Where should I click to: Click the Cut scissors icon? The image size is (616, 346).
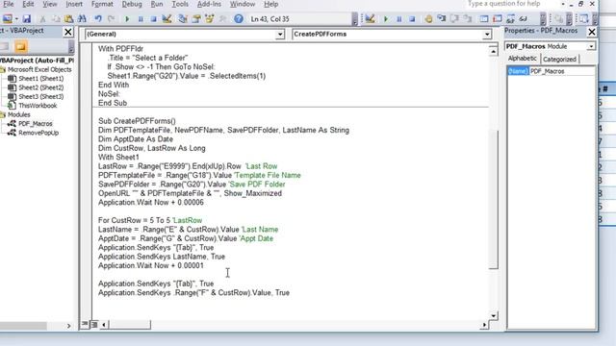click(42, 18)
